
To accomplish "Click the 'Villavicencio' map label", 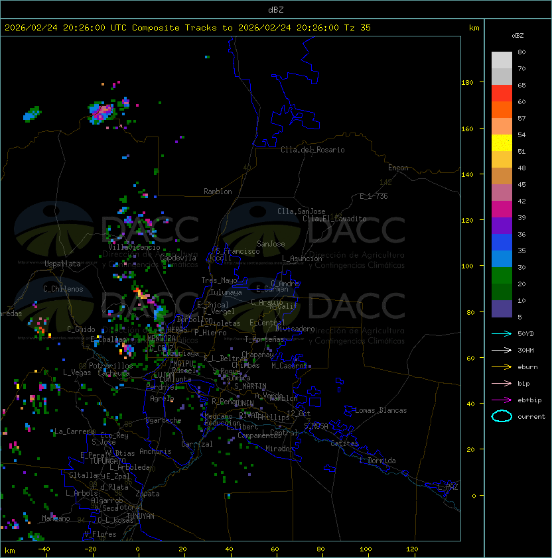I will (x=134, y=247).
